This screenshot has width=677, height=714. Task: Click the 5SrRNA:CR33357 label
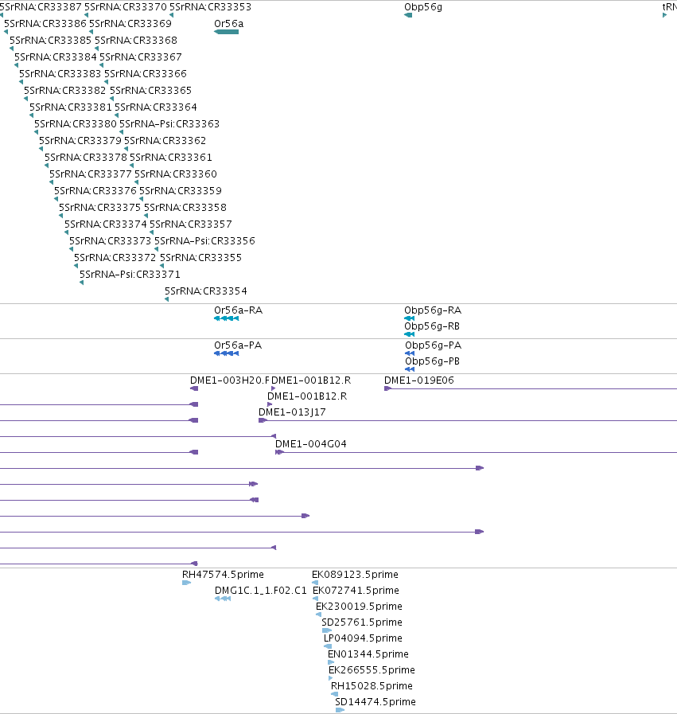pos(191,224)
